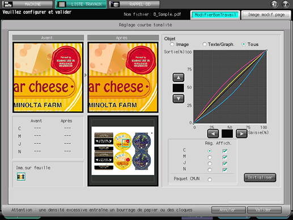Click the up arrow output adjustment button
The image size is (293, 220).
click(179, 78)
